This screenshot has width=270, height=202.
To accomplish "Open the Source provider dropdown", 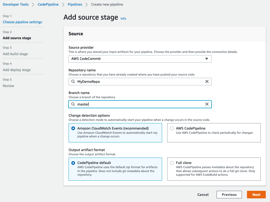I will [x=140, y=59].
